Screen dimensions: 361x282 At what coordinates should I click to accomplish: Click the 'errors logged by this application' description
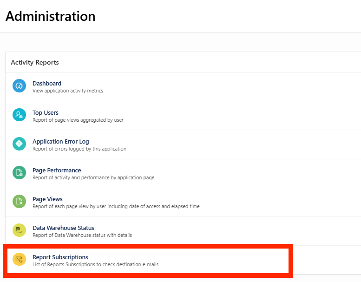pyautogui.click(x=79, y=149)
